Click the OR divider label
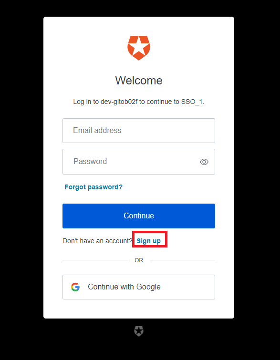 click(x=139, y=260)
